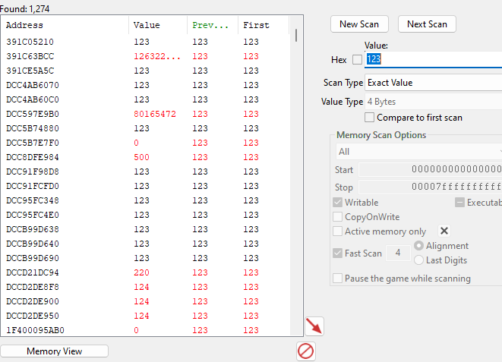The width and height of the screenshot is (502, 362).
Task: Click the red arrow add-to-address-list icon
Action: 314,326
